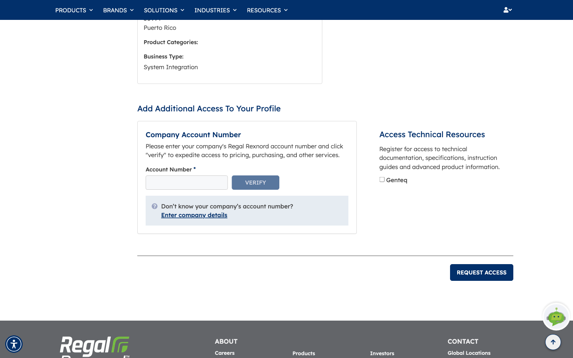Click the 'Don't know your company's account number?' text

pos(227,206)
